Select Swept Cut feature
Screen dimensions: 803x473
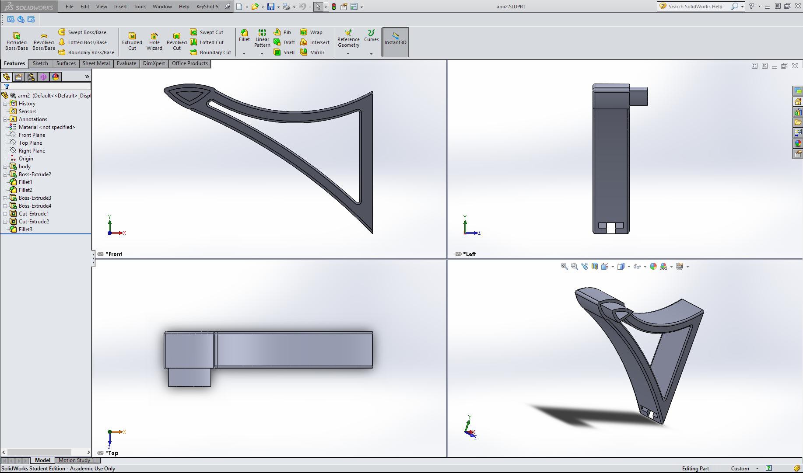click(207, 32)
